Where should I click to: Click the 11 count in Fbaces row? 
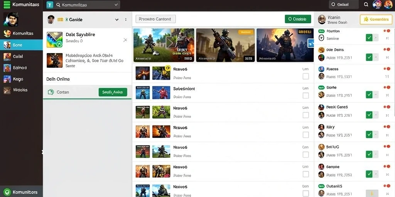(x=387, y=77)
